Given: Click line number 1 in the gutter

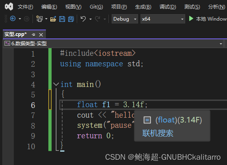Looking at the screenshot, I should pyautogui.click(x=33, y=54).
